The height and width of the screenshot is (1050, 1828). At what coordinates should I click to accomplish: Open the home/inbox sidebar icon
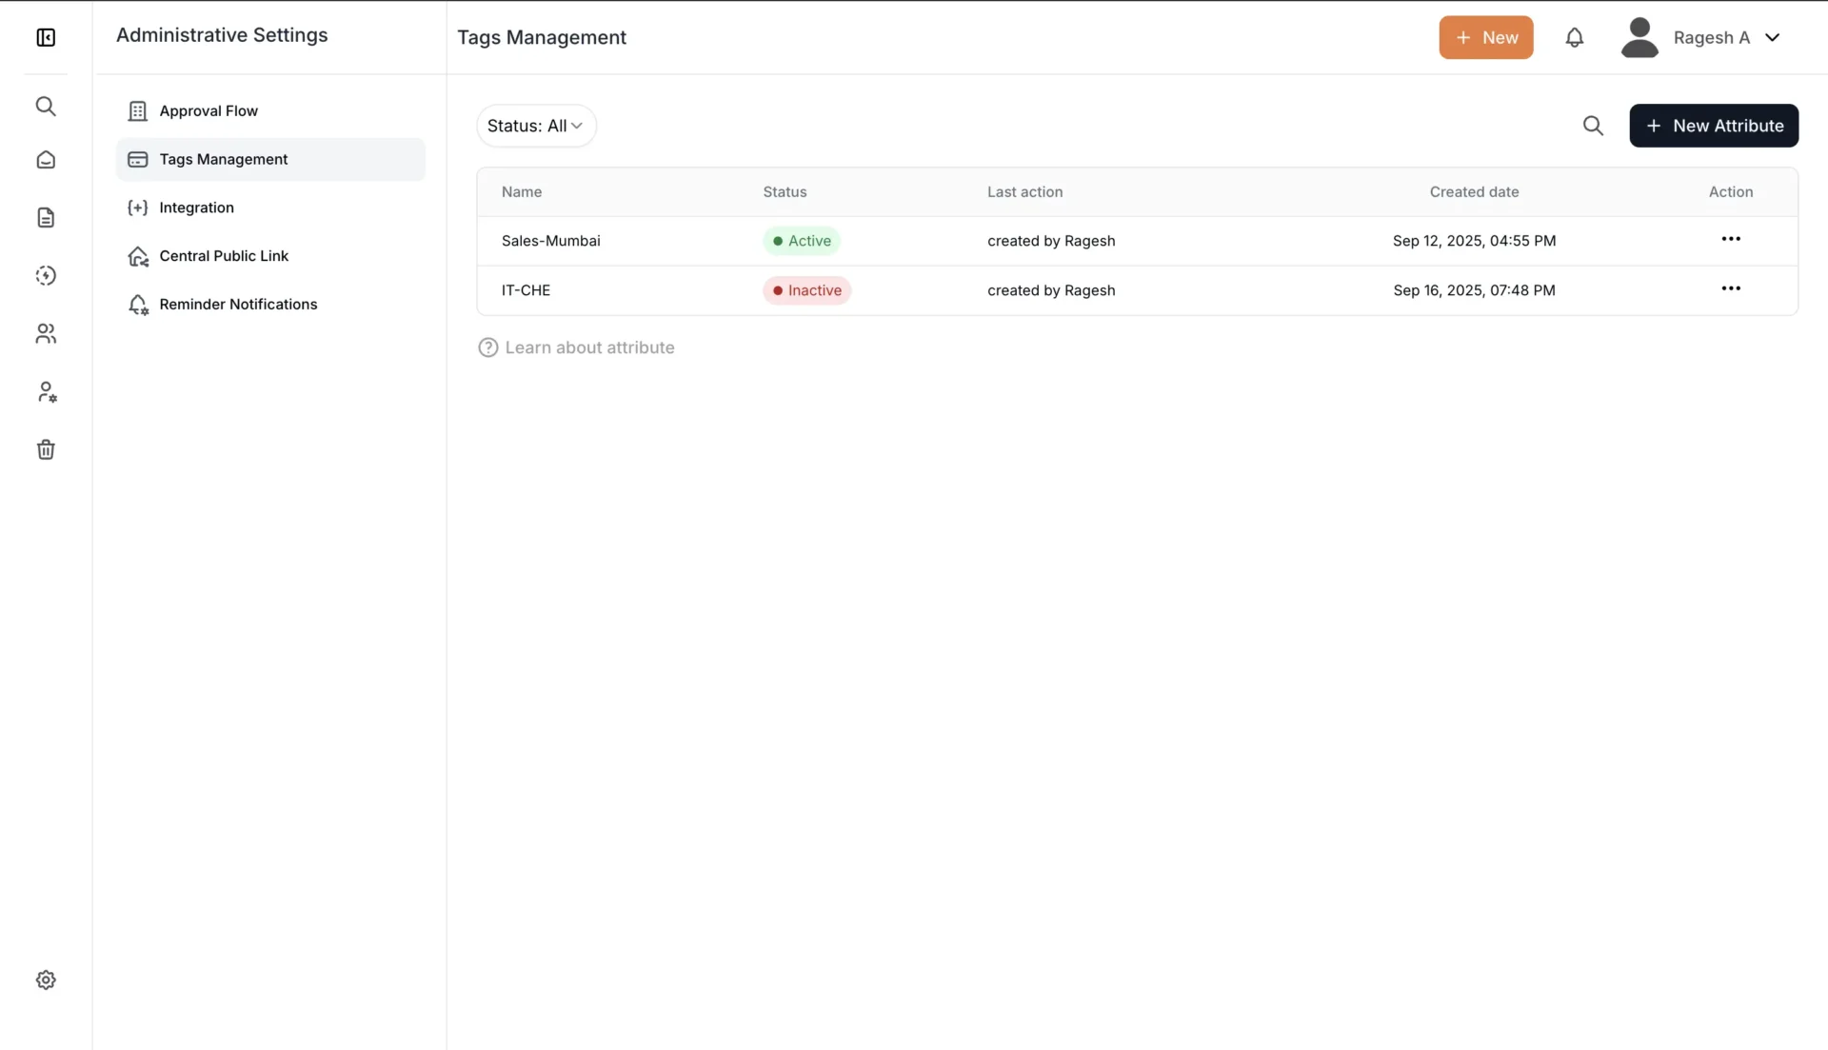click(x=46, y=160)
